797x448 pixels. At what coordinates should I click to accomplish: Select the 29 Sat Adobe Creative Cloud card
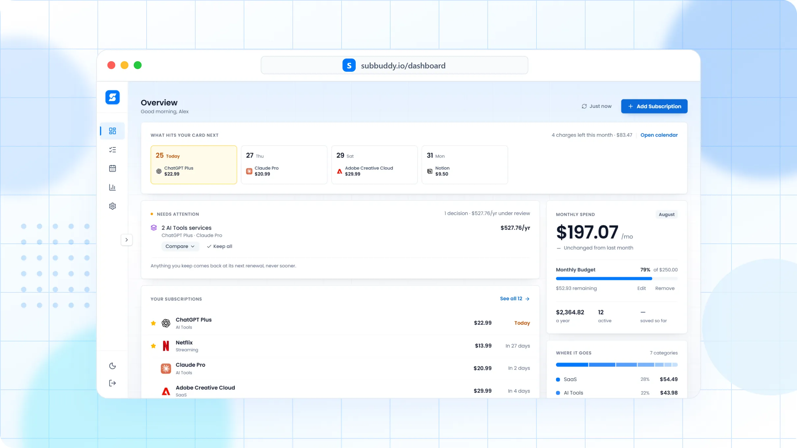pos(374,165)
